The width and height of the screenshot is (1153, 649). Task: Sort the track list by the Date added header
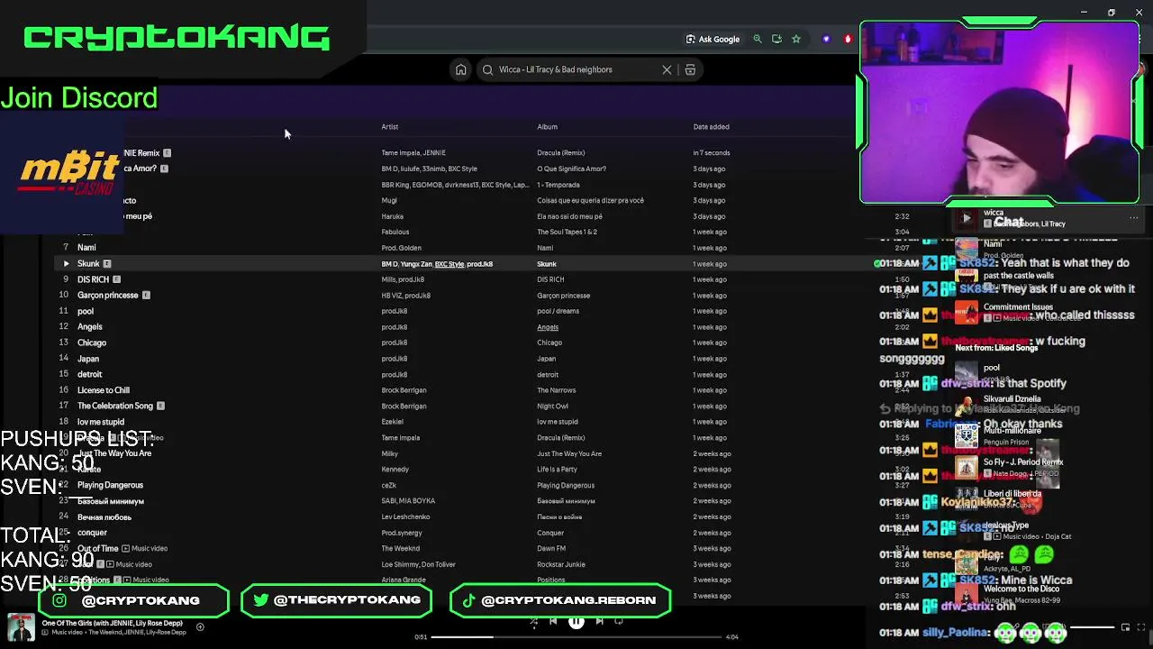coord(711,127)
